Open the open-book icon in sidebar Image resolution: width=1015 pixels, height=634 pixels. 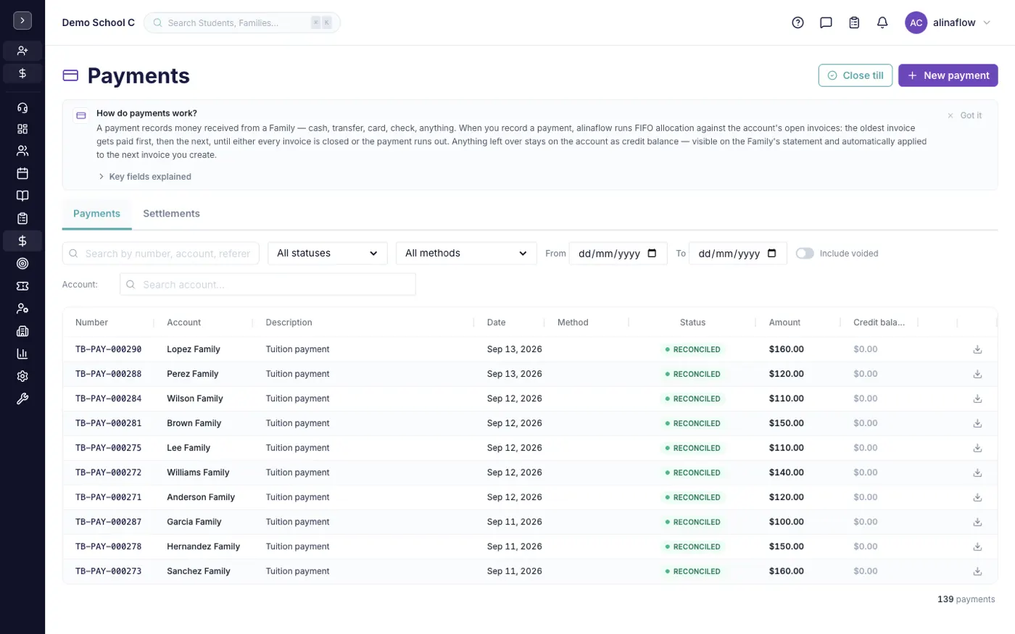(22, 196)
